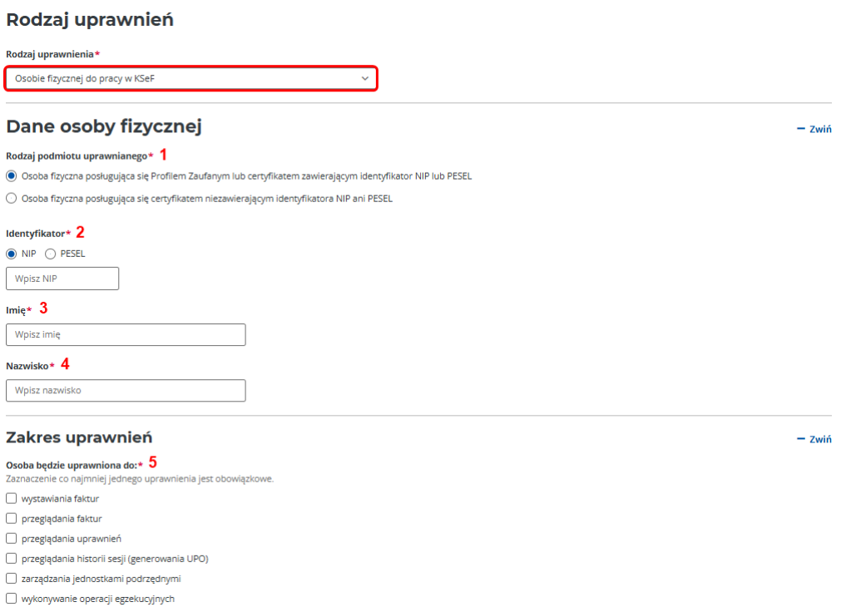Click the Rodzaj podmiotu uprawnianego label

[x=77, y=156]
